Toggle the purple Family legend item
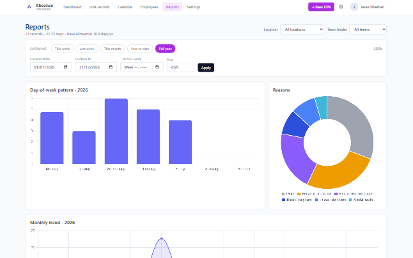 354,193
